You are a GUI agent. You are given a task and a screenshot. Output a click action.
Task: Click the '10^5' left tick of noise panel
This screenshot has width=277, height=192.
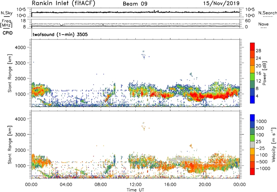point(21,10)
